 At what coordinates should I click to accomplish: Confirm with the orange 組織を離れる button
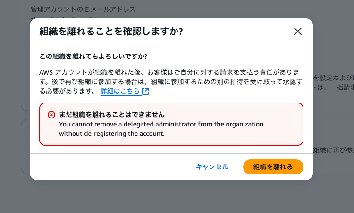click(273, 166)
